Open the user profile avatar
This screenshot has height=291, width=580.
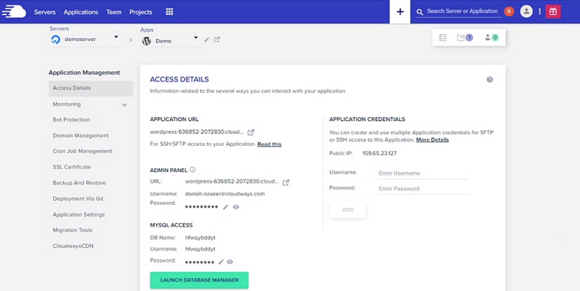point(526,12)
